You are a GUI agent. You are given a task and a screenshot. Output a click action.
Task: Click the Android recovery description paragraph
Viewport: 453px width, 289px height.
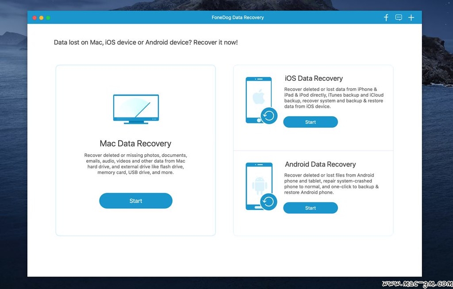pos(331,184)
